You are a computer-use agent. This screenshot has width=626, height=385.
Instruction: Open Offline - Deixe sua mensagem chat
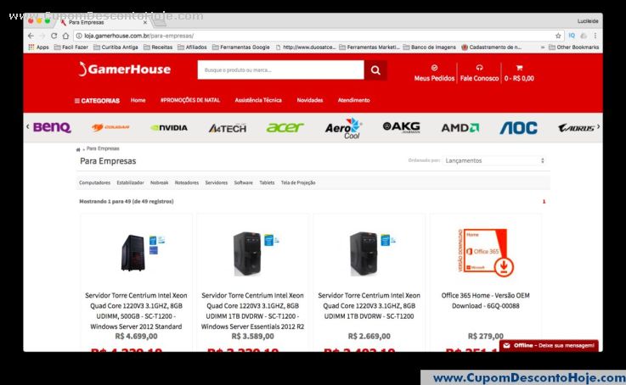point(549,345)
